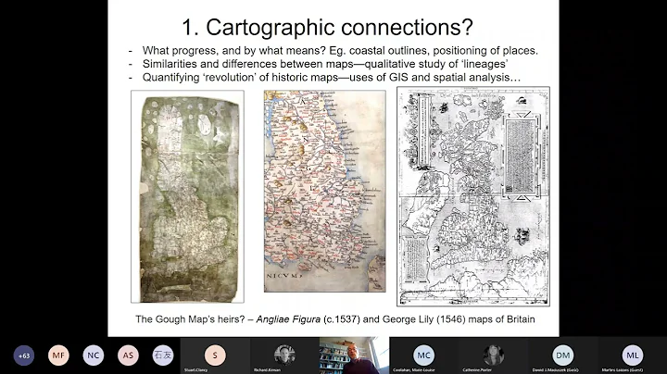667x374 pixels.
Task: Click the name label 'Coolahan, Marie-Louise'
Action: pos(414,370)
